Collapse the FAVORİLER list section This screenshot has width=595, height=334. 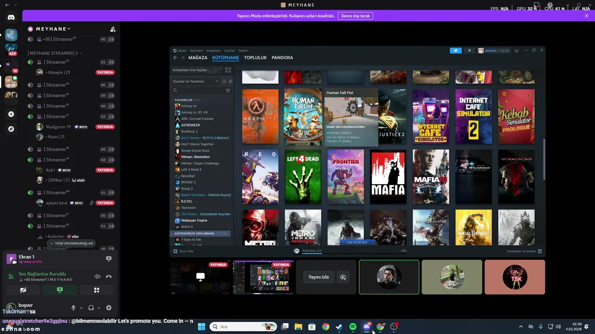pos(186,100)
